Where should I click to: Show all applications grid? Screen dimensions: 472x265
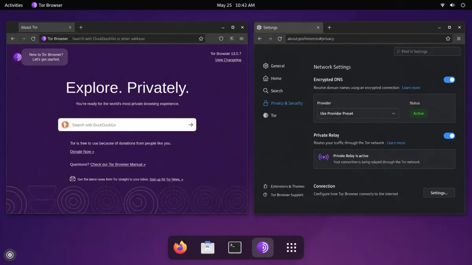[291, 247]
